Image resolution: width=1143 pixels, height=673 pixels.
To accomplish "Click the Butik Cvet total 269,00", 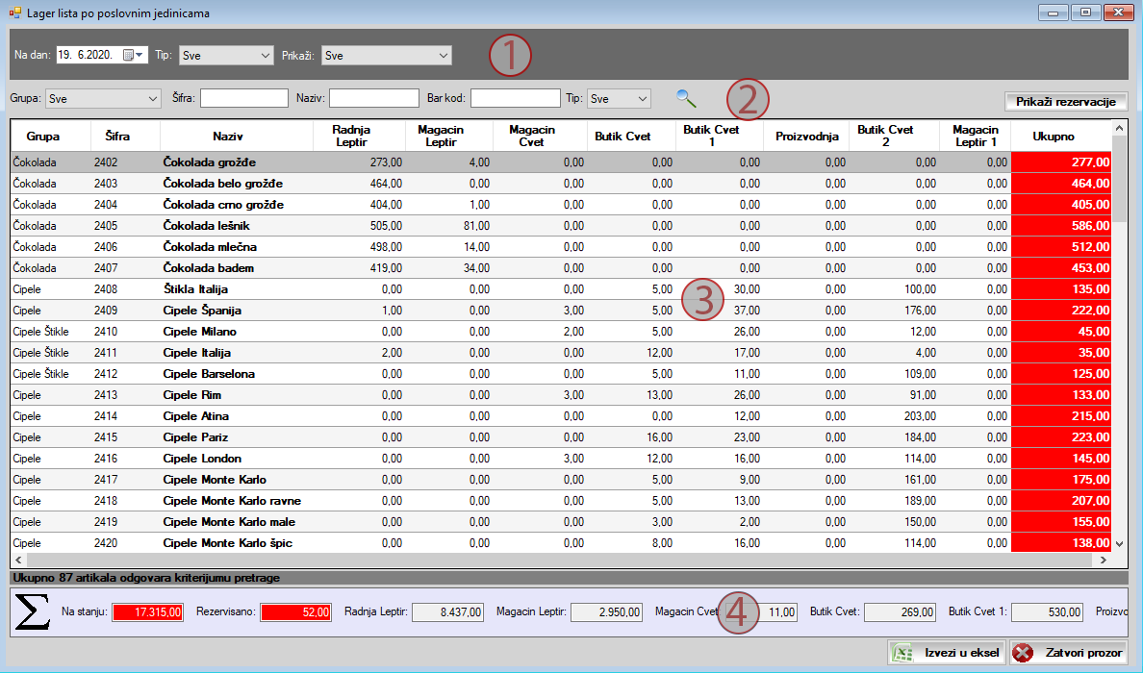I will (x=901, y=611).
